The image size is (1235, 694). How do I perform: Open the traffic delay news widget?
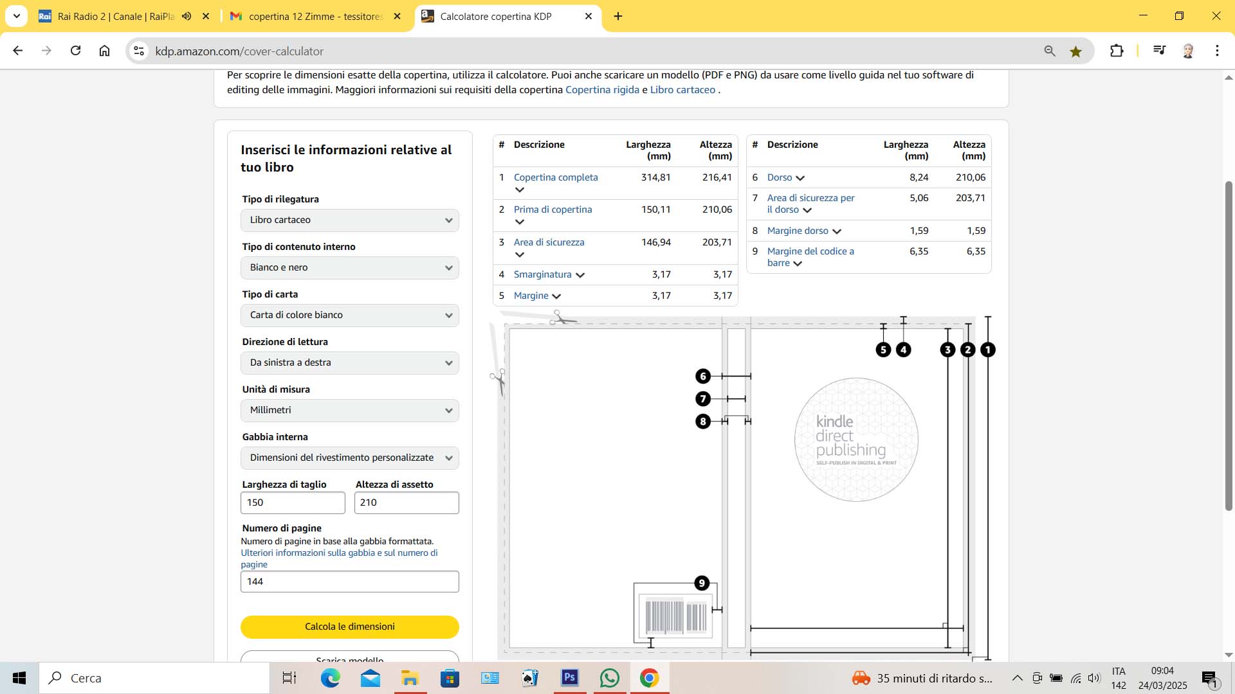coord(922,678)
